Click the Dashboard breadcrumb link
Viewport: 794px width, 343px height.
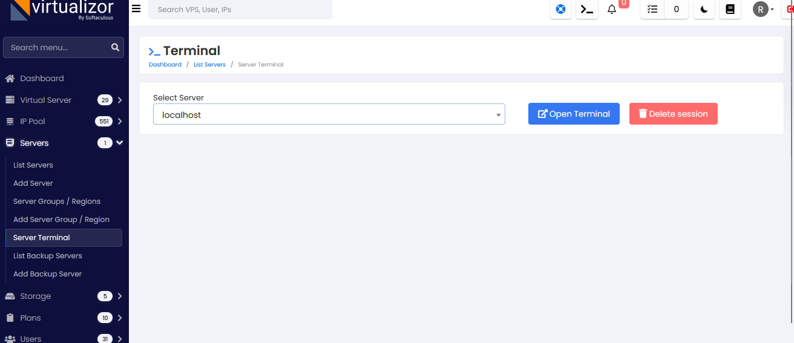pyautogui.click(x=165, y=65)
